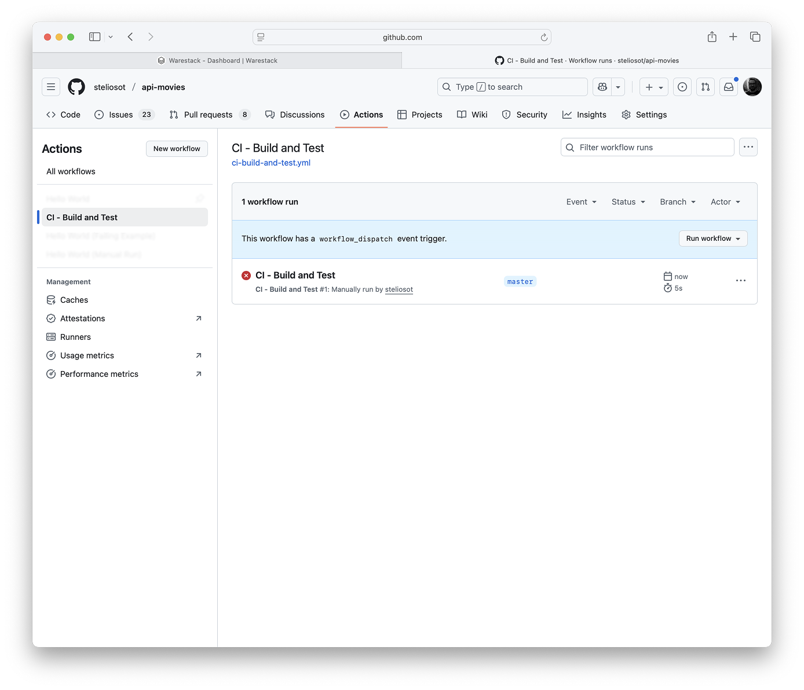Open the workflow run's three-dot menu
The width and height of the screenshot is (804, 690).
740,281
